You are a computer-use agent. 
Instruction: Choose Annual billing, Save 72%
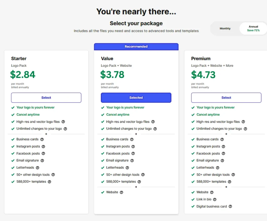pos(253,29)
